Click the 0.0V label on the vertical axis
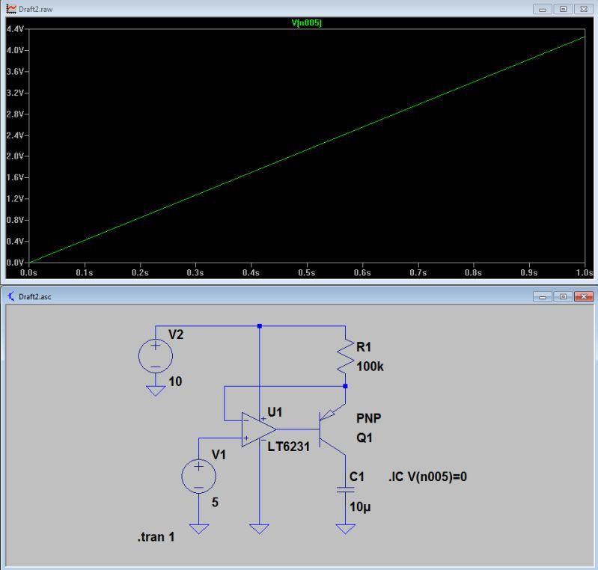This screenshot has height=570, width=598. [x=15, y=263]
